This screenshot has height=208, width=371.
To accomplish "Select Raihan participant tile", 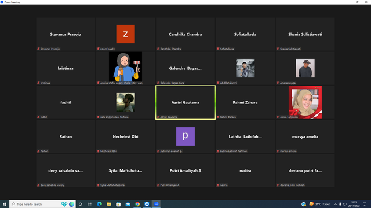I will (x=66, y=136).
